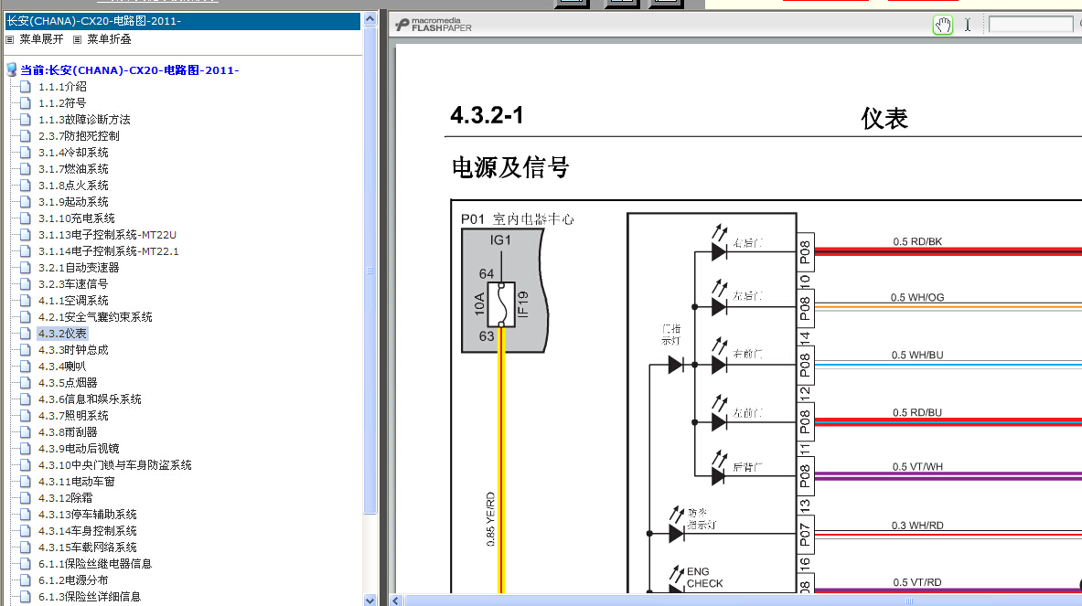Expand all menus with 菜单展开
The height and width of the screenshot is (606, 1082).
[41, 39]
